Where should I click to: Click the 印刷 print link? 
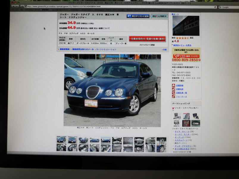click(165, 50)
